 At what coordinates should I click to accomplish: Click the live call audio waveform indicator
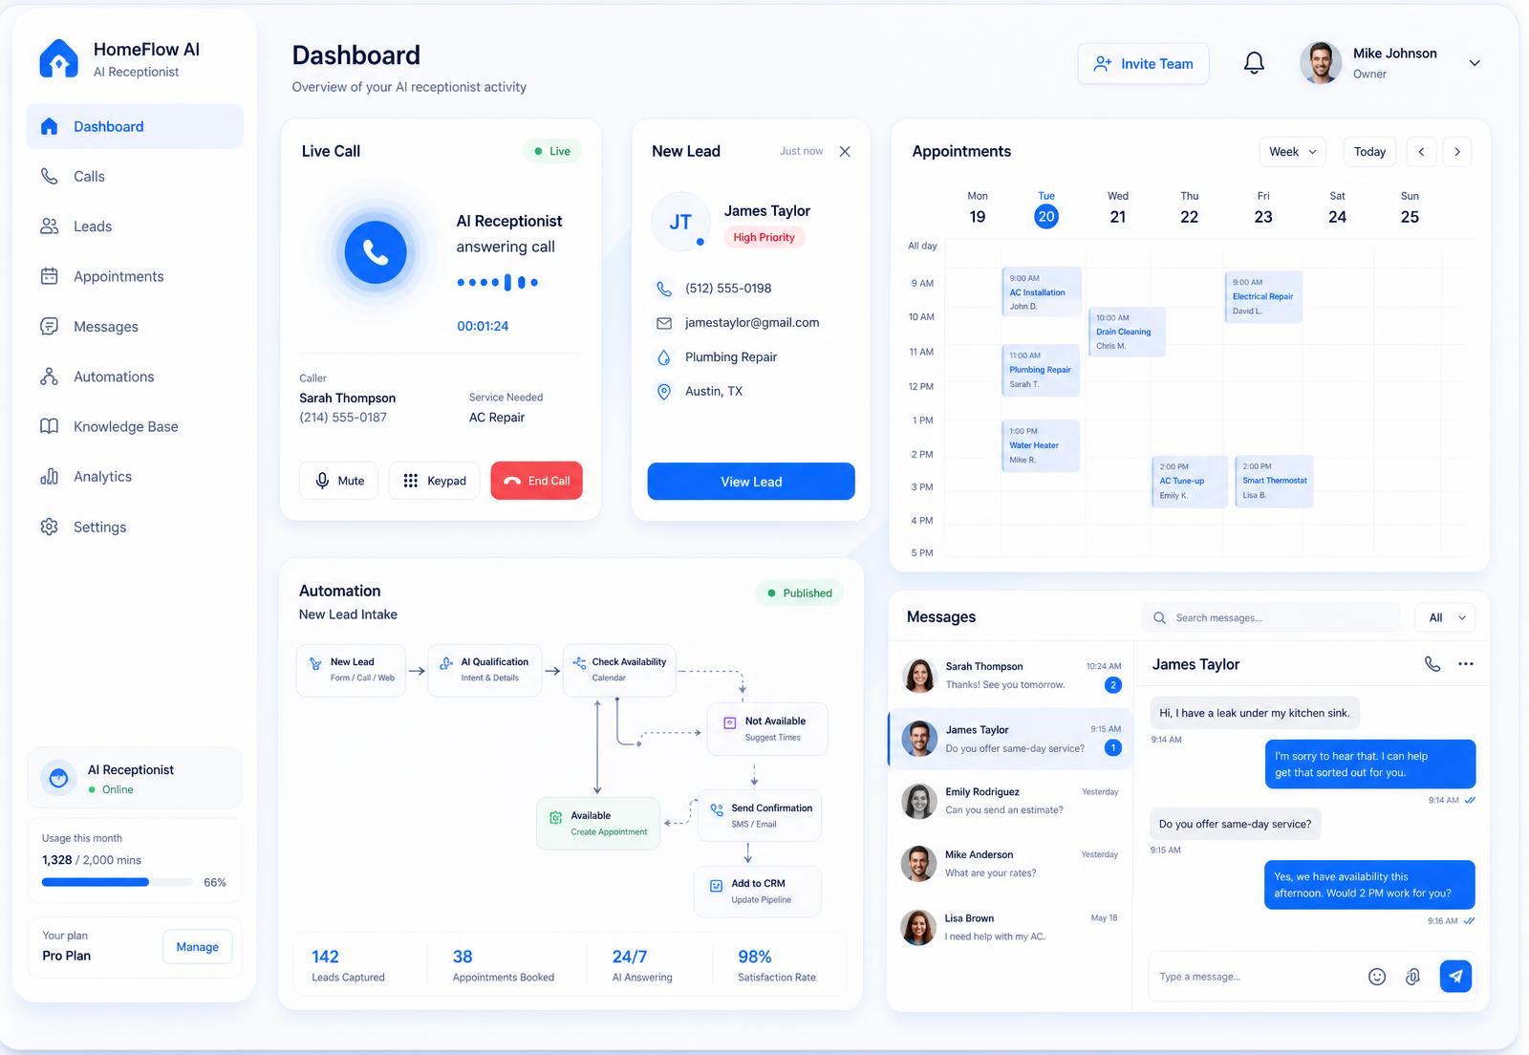(498, 282)
